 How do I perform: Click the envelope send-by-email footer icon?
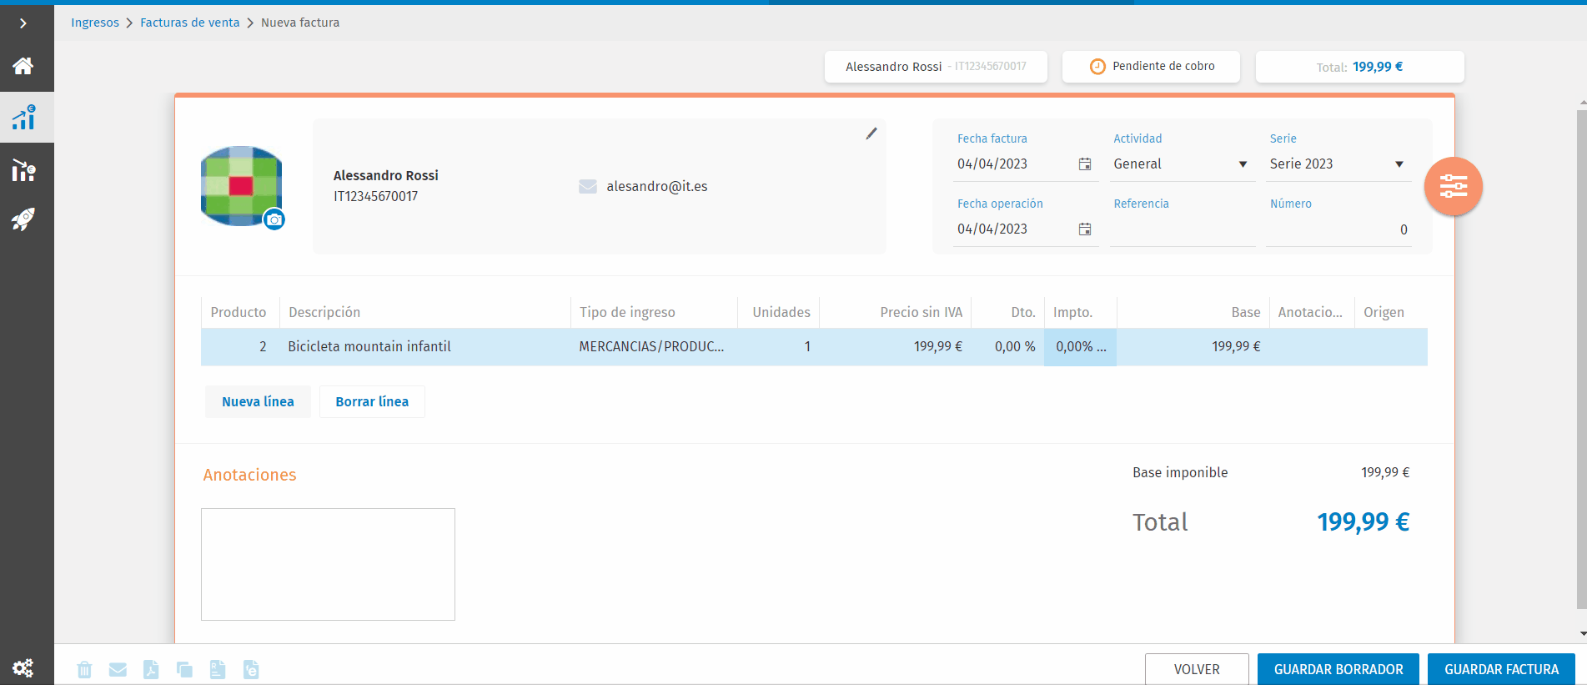tap(118, 669)
